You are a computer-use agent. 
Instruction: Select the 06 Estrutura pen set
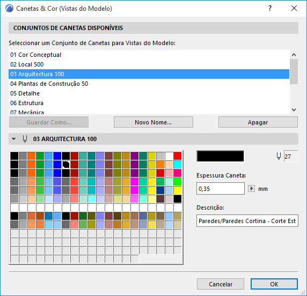tap(149, 103)
